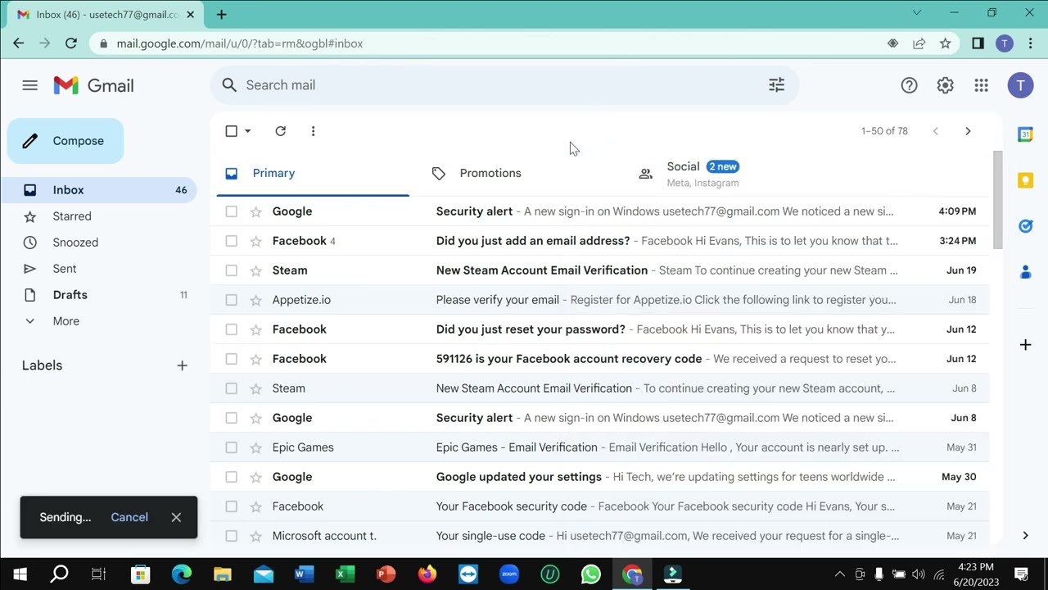Open the Support help icon
Viewport: 1048px width, 590px height.
coord(909,85)
